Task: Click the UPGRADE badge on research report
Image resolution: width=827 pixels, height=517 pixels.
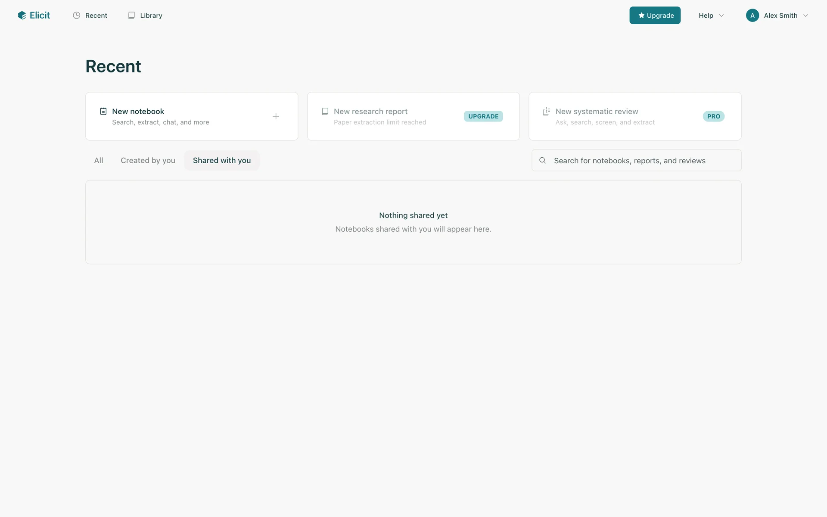Action: pyautogui.click(x=483, y=116)
